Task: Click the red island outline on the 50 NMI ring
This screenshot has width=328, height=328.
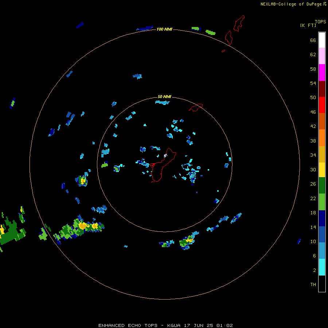Action: 196,108
